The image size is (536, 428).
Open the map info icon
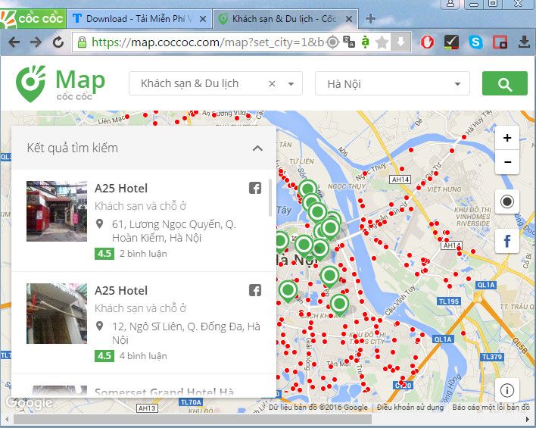coord(506,390)
